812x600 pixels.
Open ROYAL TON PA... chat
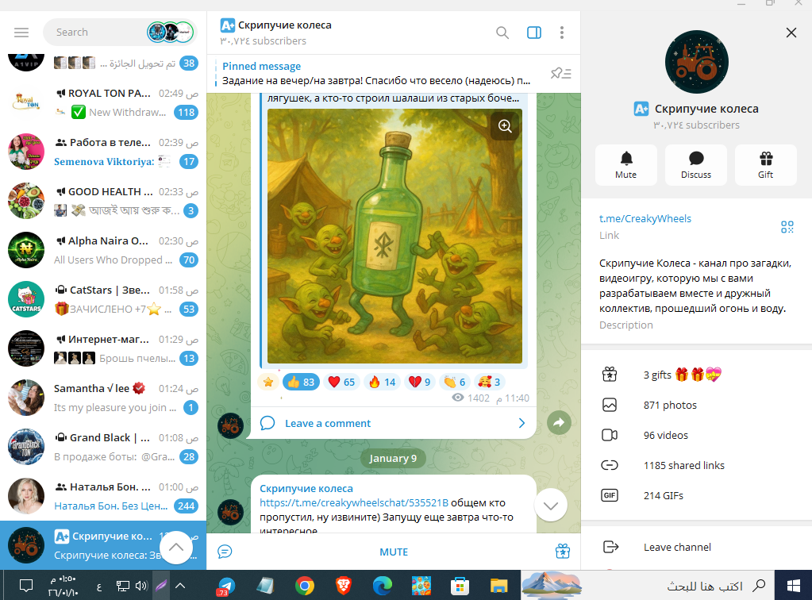103,102
